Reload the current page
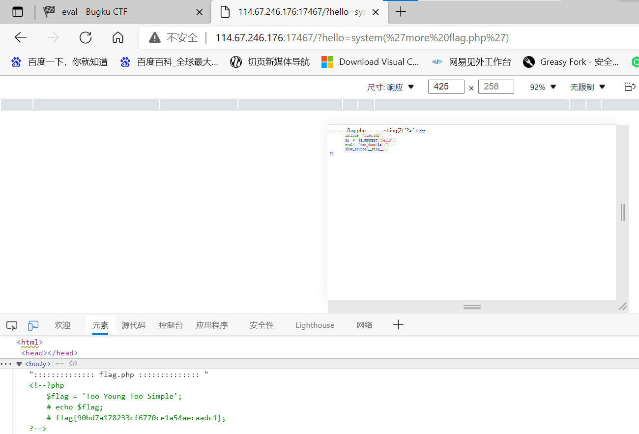 tap(86, 37)
